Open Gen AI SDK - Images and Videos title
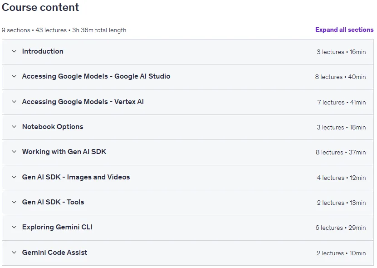This screenshot has width=377, height=268. (76, 177)
